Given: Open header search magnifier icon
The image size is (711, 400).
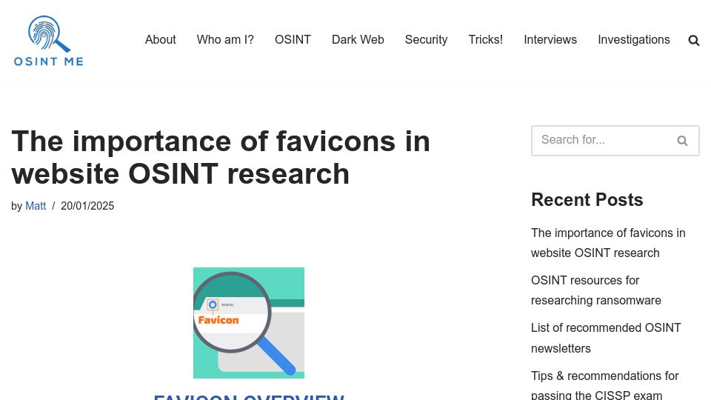Looking at the screenshot, I should [693, 41].
